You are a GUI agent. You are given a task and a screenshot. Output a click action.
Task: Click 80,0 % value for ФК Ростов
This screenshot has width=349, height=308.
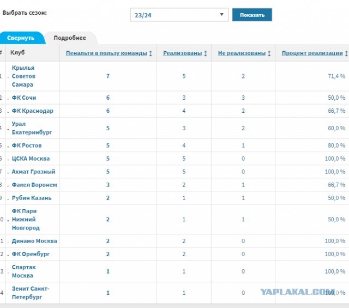[x=336, y=146]
